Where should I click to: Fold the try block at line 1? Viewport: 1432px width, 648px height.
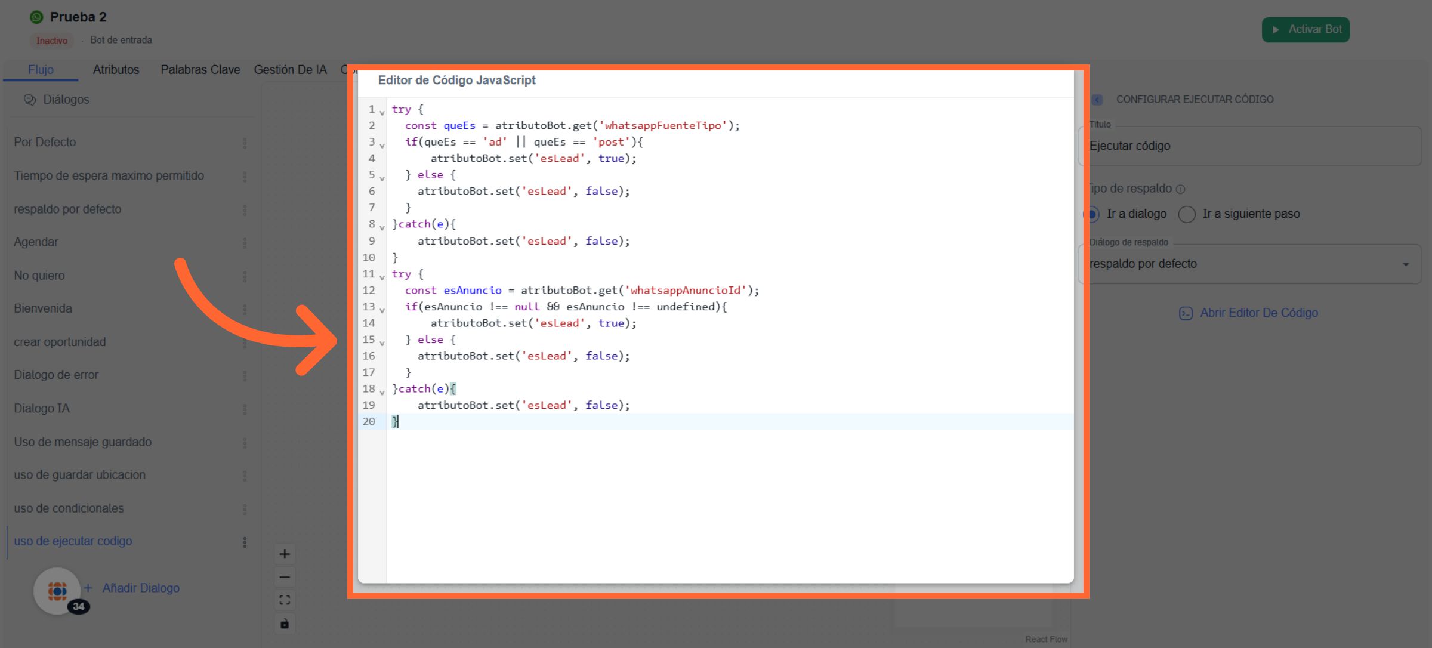382,113
